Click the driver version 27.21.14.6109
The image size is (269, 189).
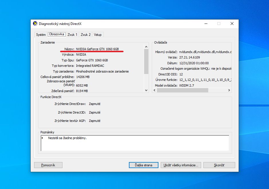pyautogui.click(x=190, y=57)
